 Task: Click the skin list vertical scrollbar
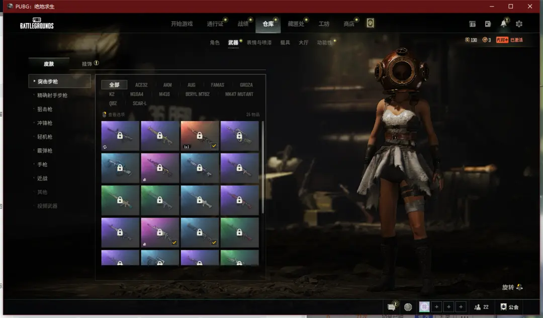[x=262, y=166]
